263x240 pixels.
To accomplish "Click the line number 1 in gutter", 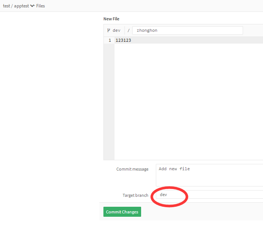I will 110,40.
